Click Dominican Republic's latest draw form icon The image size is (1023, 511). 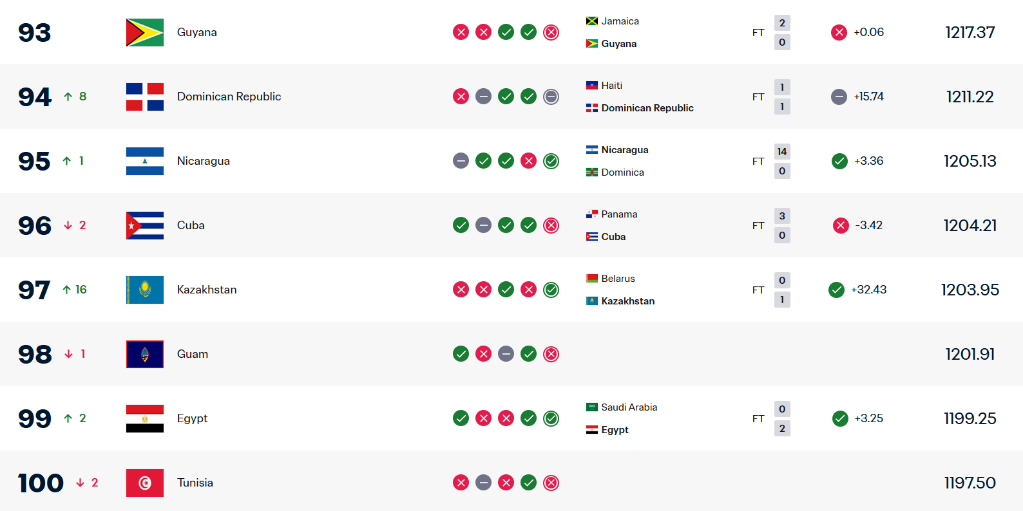551,97
